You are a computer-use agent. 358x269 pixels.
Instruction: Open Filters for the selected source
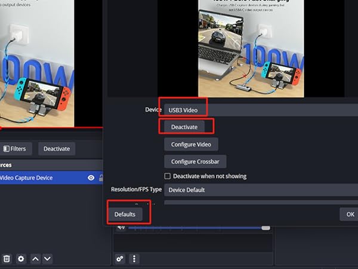[x=14, y=149]
